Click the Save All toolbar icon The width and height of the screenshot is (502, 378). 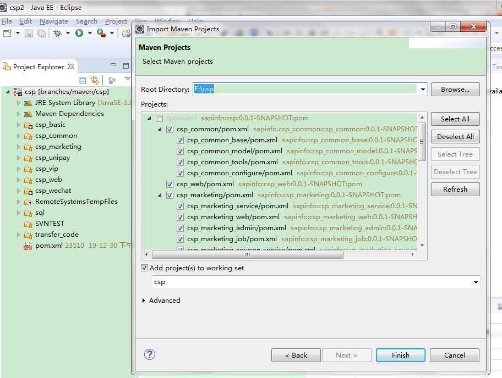click(41, 33)
